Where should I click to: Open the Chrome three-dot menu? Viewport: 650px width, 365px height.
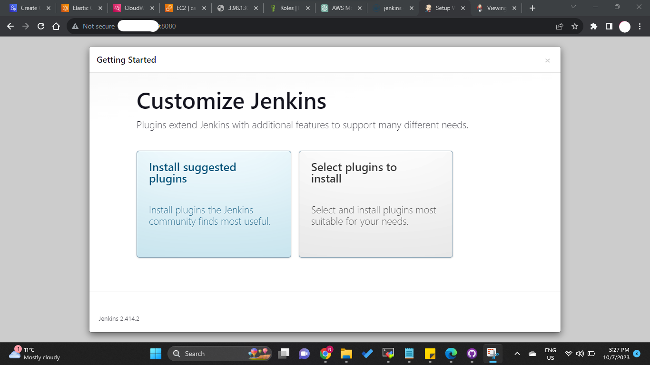(639, 26)
